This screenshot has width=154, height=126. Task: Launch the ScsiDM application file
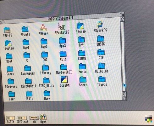(64, 79)
